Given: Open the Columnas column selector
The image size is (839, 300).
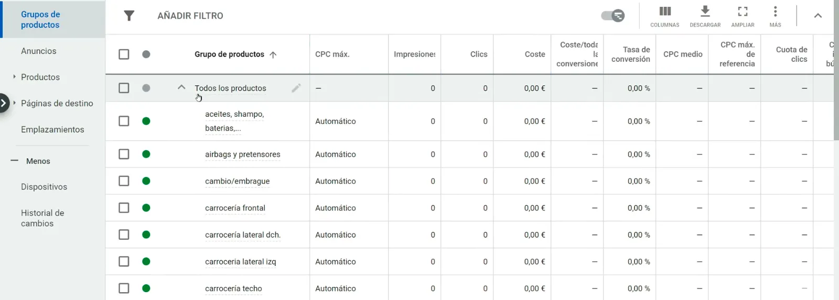Looking at the screenshot, I should point(664,16).
